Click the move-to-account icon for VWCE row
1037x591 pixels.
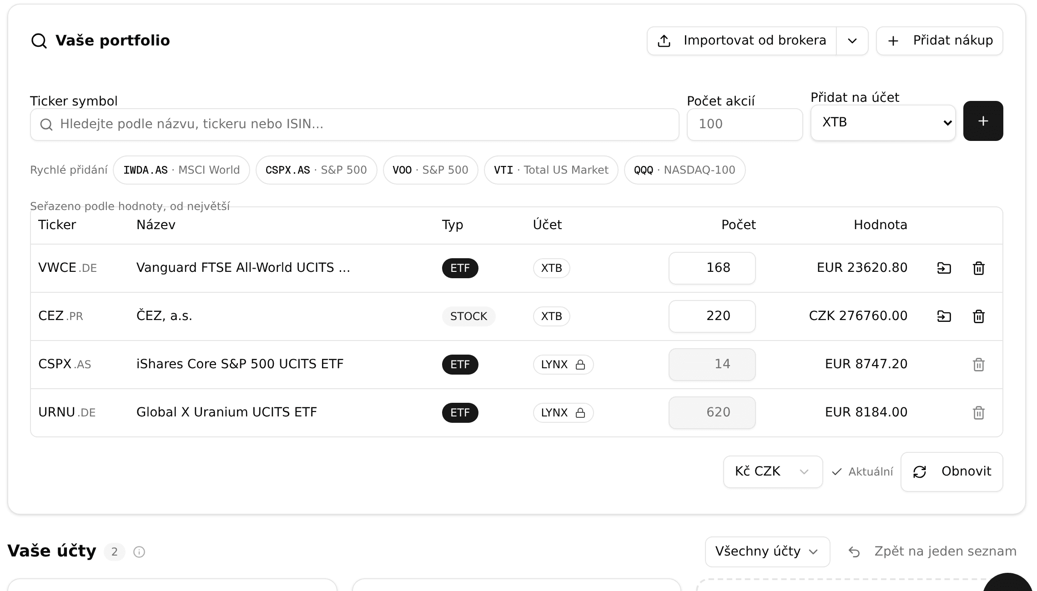pyautogui.click(x=944, y=268)
